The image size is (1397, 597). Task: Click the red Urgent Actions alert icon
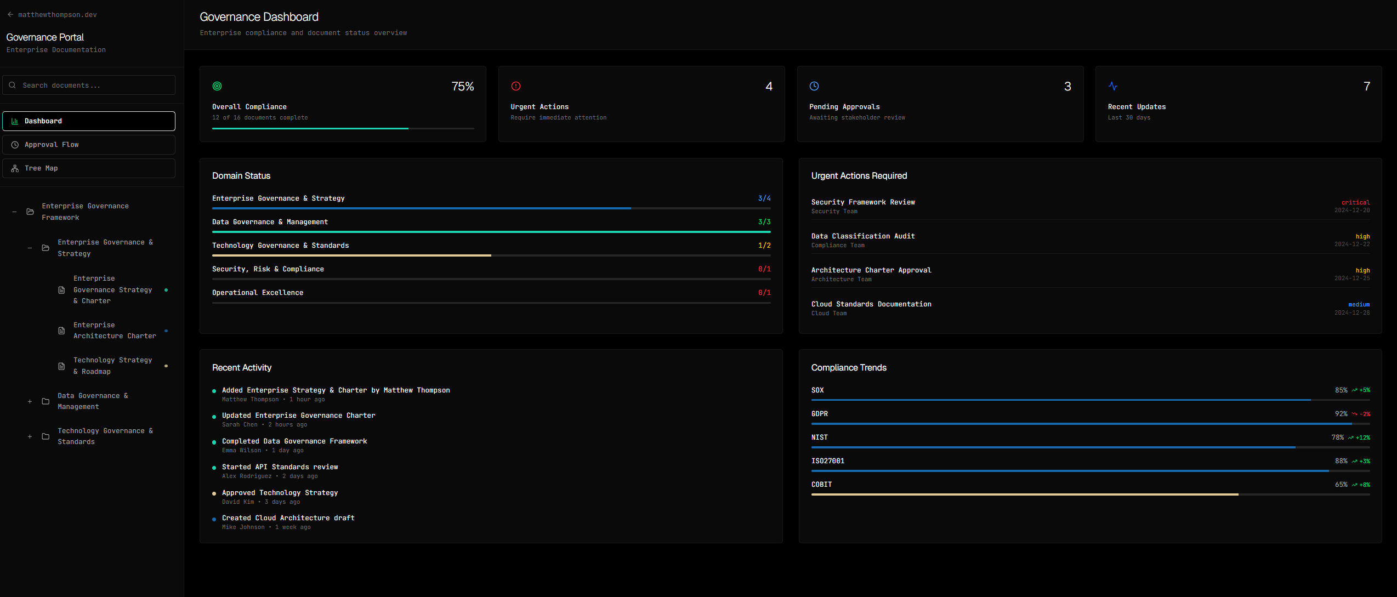(x=515, y=86)
